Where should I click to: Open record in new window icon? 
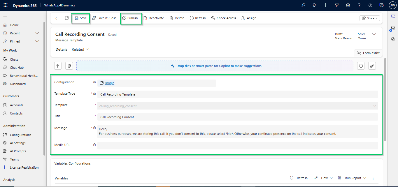[x=67, y=18]
